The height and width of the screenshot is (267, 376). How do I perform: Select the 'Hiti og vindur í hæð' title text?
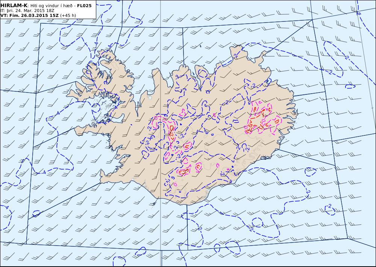(x=51, y=6)
